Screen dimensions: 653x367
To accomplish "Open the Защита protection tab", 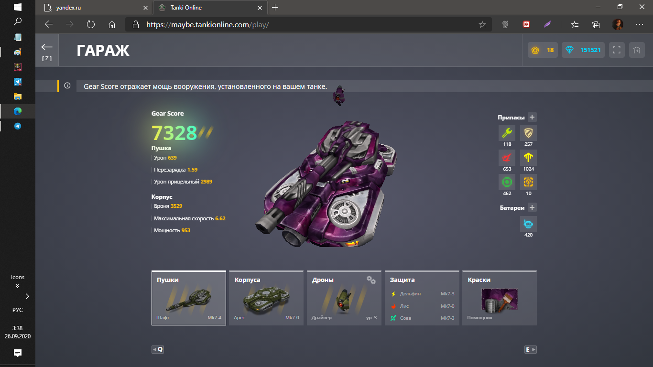I will tap(422, 298).
